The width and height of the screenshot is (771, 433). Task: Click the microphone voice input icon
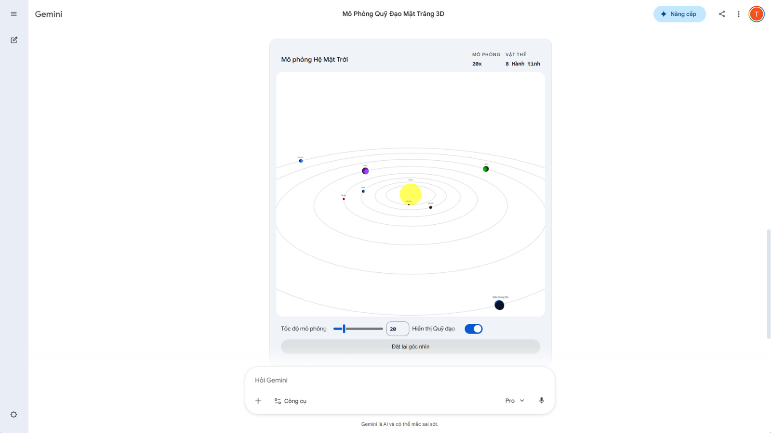pyautogui.click(x=541, y=400)
